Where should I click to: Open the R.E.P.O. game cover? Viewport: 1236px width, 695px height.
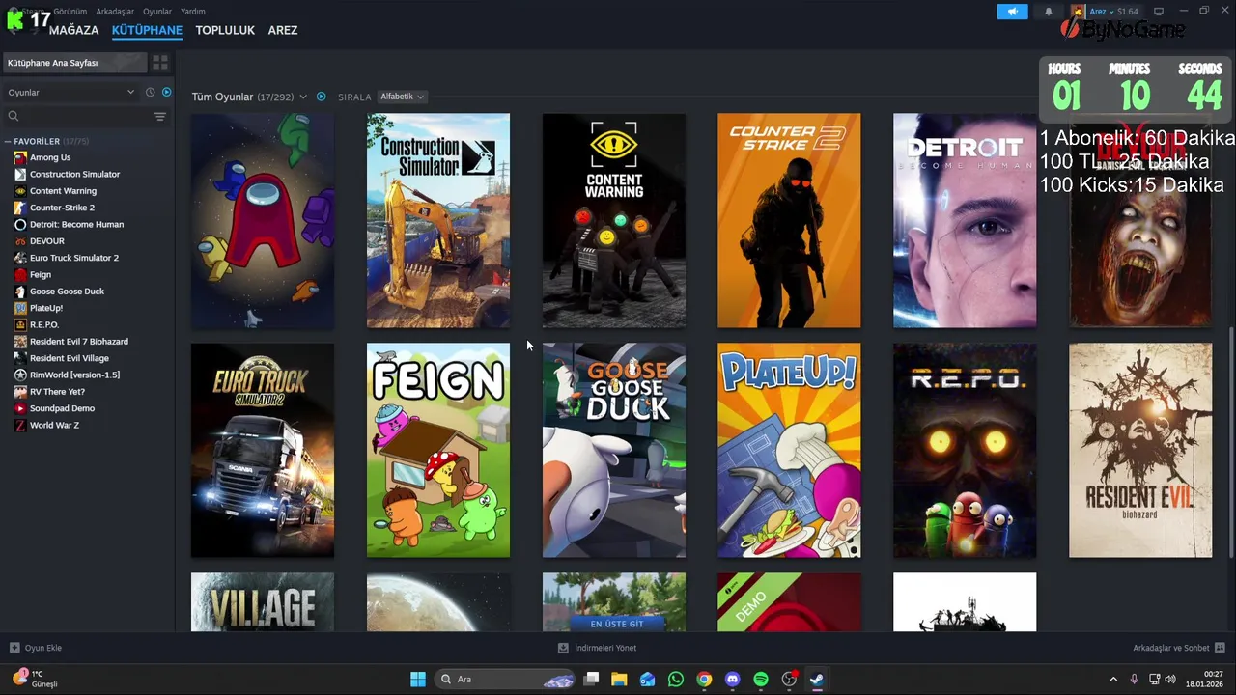pos(965,451)
